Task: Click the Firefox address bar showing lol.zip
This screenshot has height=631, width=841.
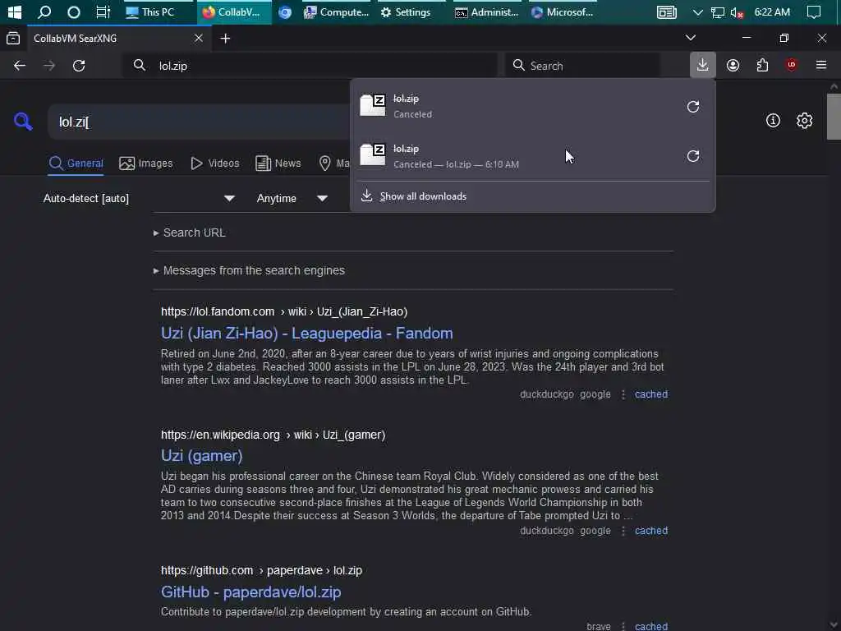Action: (x=311, y=66)
